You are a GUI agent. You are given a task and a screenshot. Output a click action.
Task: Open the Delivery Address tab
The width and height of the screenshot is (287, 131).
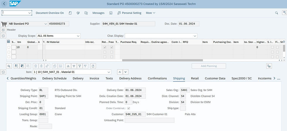pyautogui.click(x=130, y=78)
